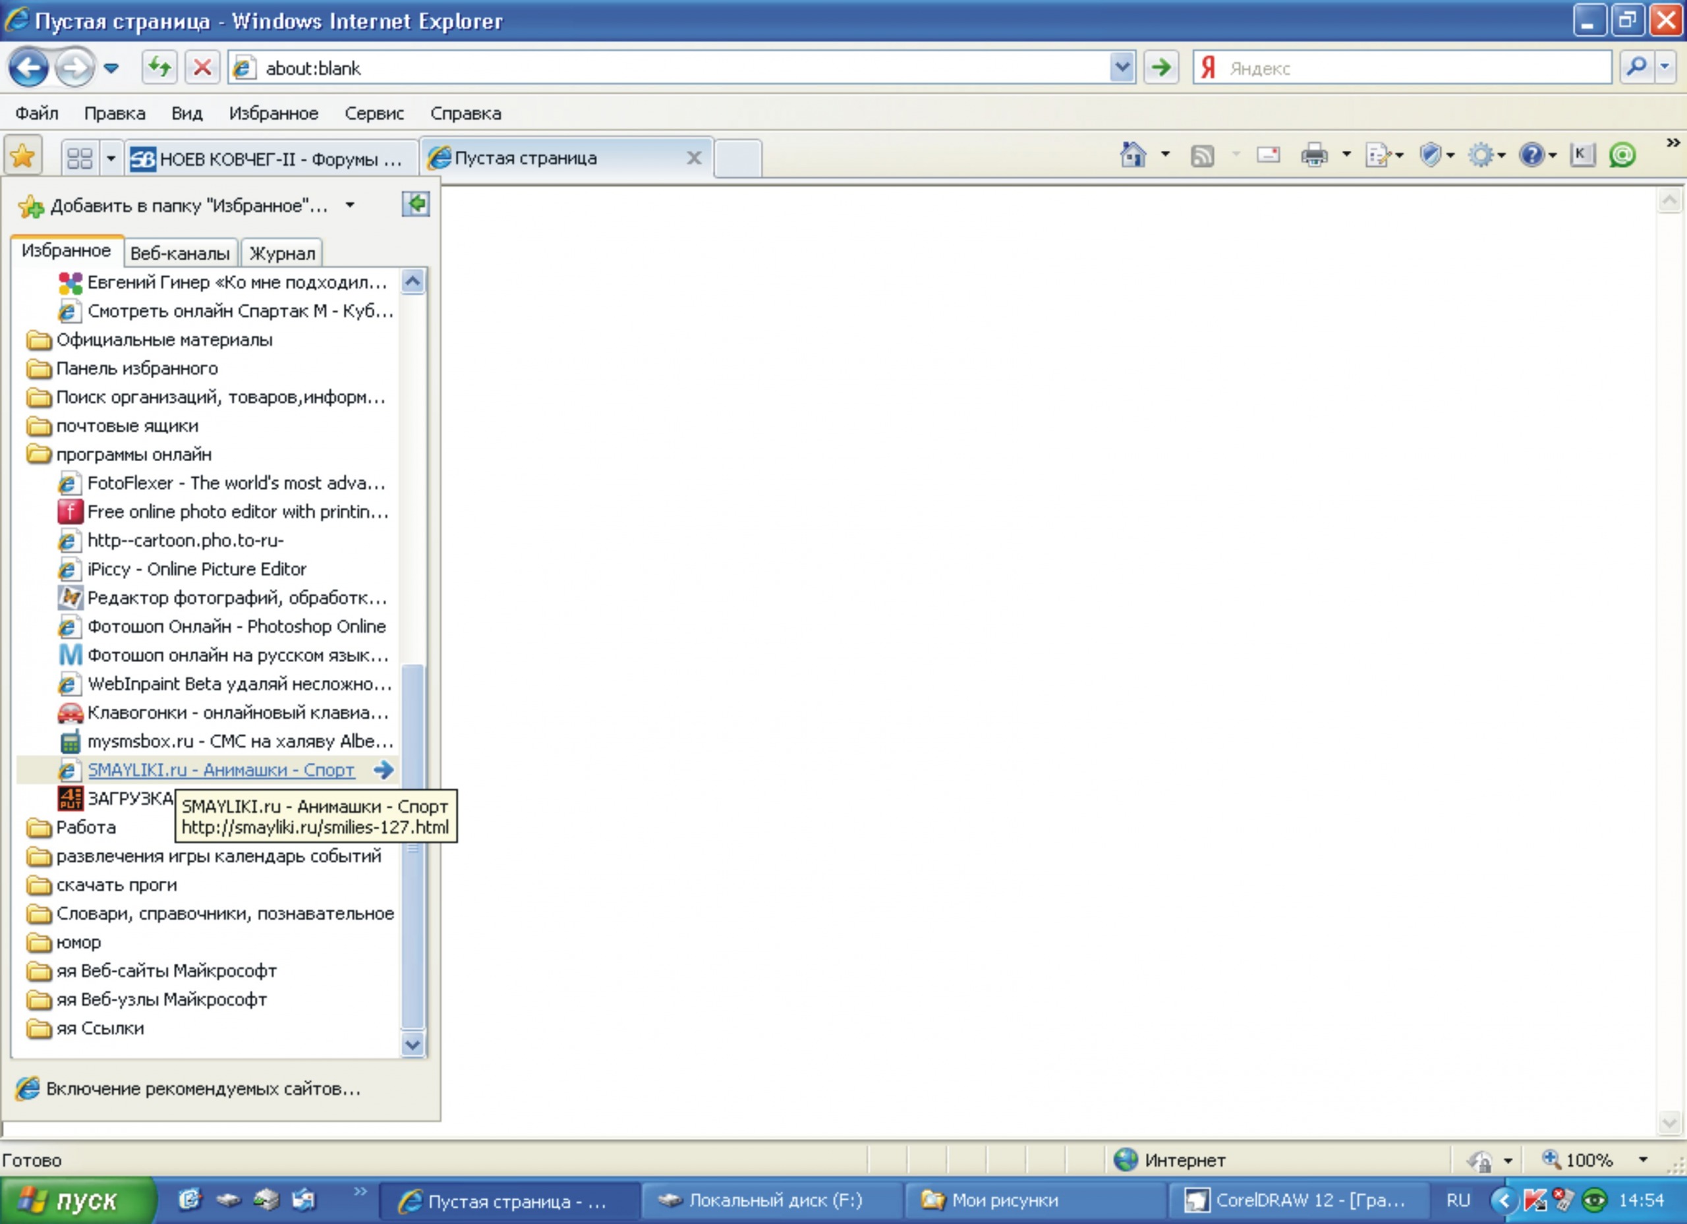Open Favorites Center via star icon
Image resolution: width=1687 pixels, height=1224 pixels.
[x=22, y=157]
